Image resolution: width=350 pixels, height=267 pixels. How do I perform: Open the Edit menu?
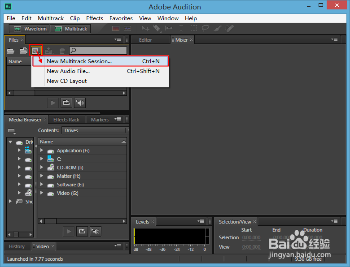point(26,18)
